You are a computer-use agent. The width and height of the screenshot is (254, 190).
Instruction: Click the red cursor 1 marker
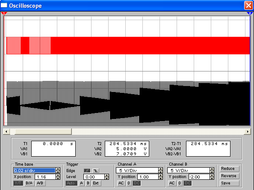pos(4,13)
